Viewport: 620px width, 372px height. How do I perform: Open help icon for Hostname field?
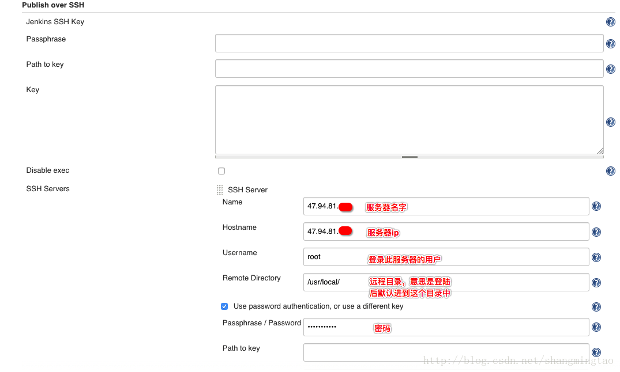tap(596, 232)
